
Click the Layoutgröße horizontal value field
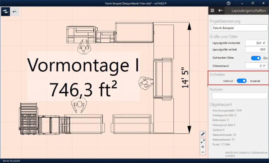(x=256, y=43)
